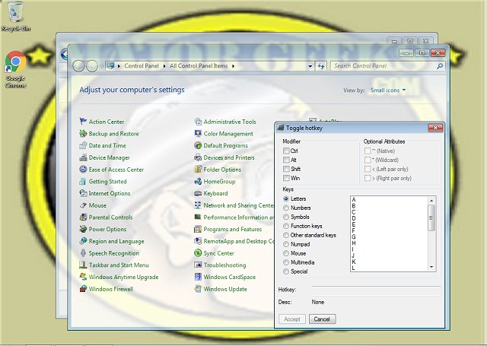Screen dimensions: 487x346
Task: Click the Hotkey text field
Action: tap(376, 290)
